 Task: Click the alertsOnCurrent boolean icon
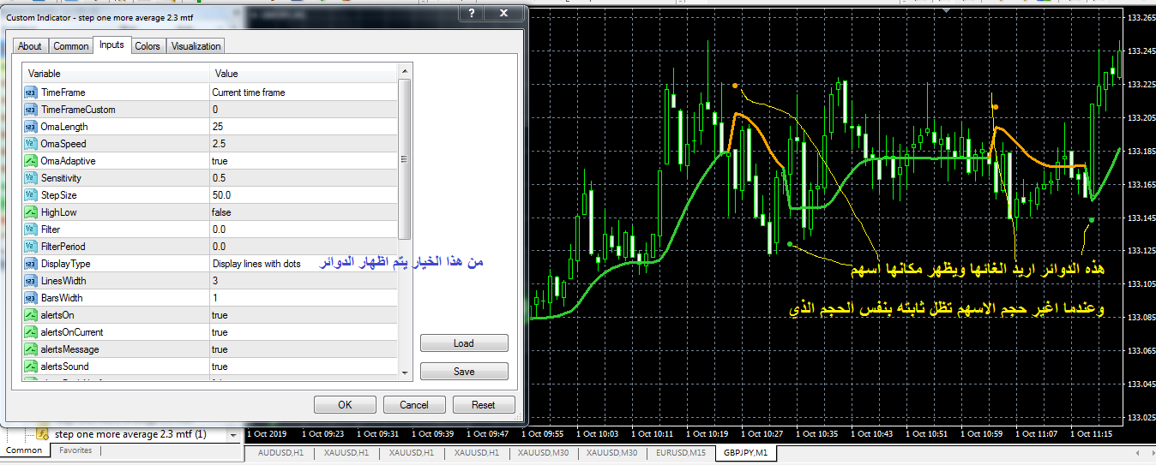(x=30, y=332)
